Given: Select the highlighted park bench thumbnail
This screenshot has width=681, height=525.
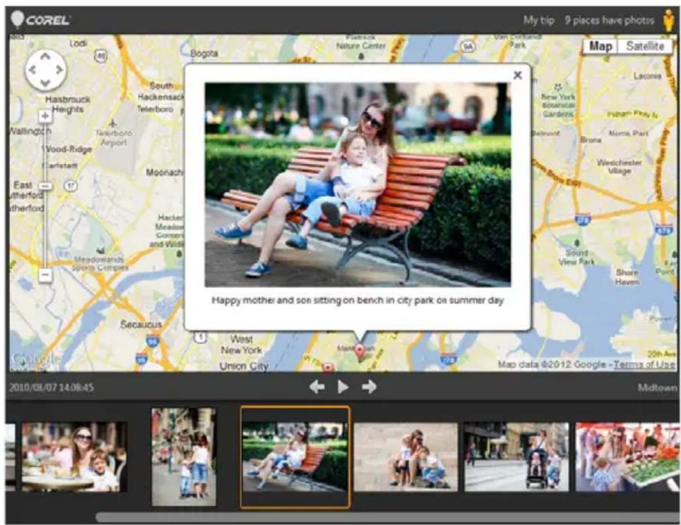Looking at the screenshot, I should coord(295,457).
